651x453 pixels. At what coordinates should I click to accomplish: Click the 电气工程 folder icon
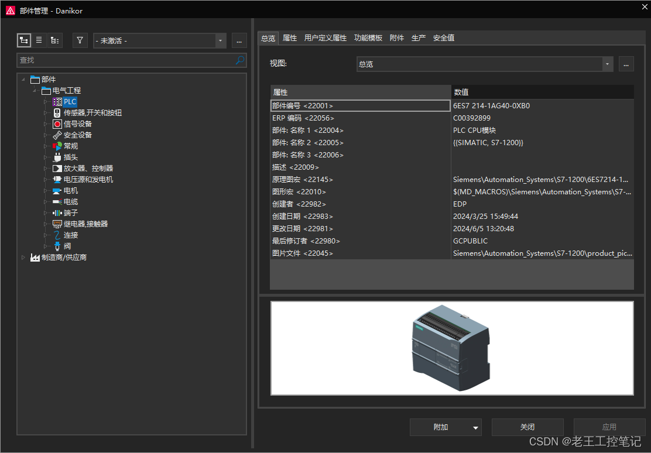[46, 91]
